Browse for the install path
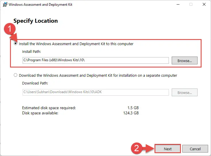This screenshot has width=211, height=156. (x=185, y=61)
